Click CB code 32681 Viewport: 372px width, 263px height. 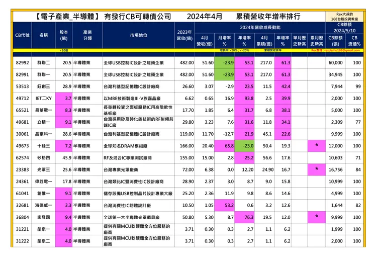pyautogui.click(x=22, y=205)
